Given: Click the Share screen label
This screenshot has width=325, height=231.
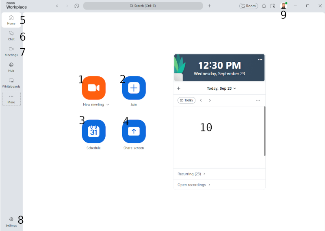Looking at the screenshot, I should click(x=134, y=148).
